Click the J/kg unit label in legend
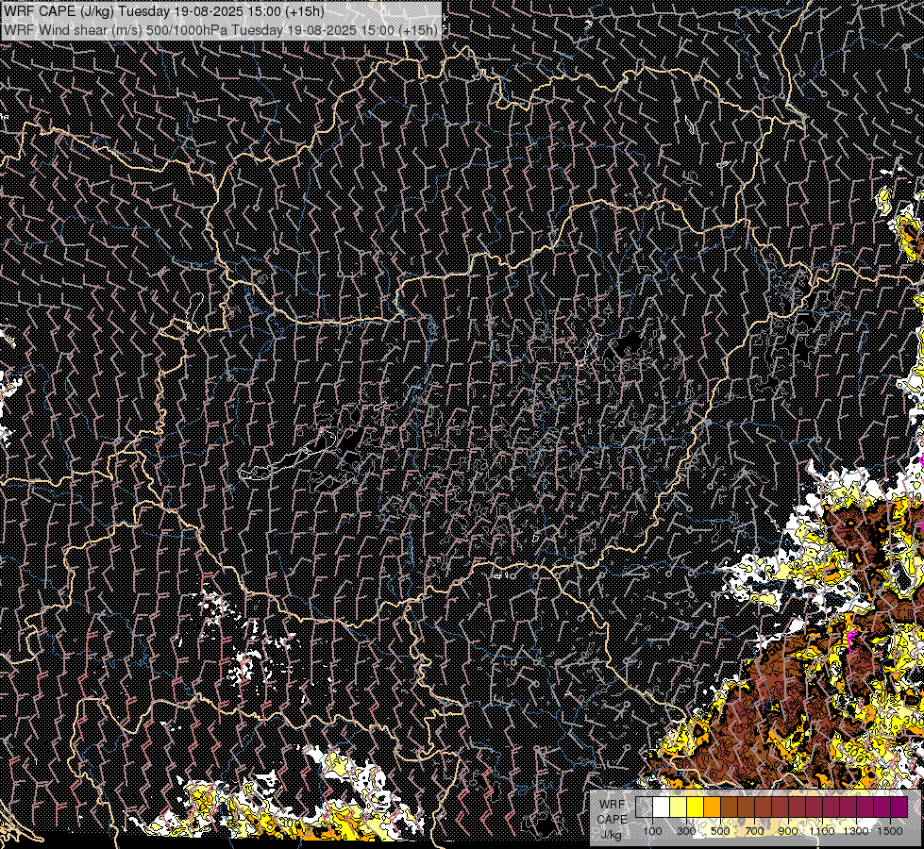This screenshot has width=924, height=849. [x=611, y=834]
